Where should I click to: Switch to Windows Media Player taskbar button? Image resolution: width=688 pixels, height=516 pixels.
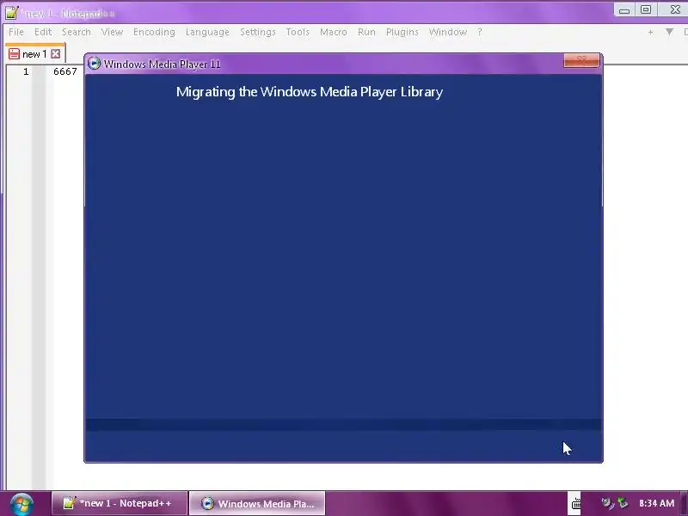click(257, 503)
